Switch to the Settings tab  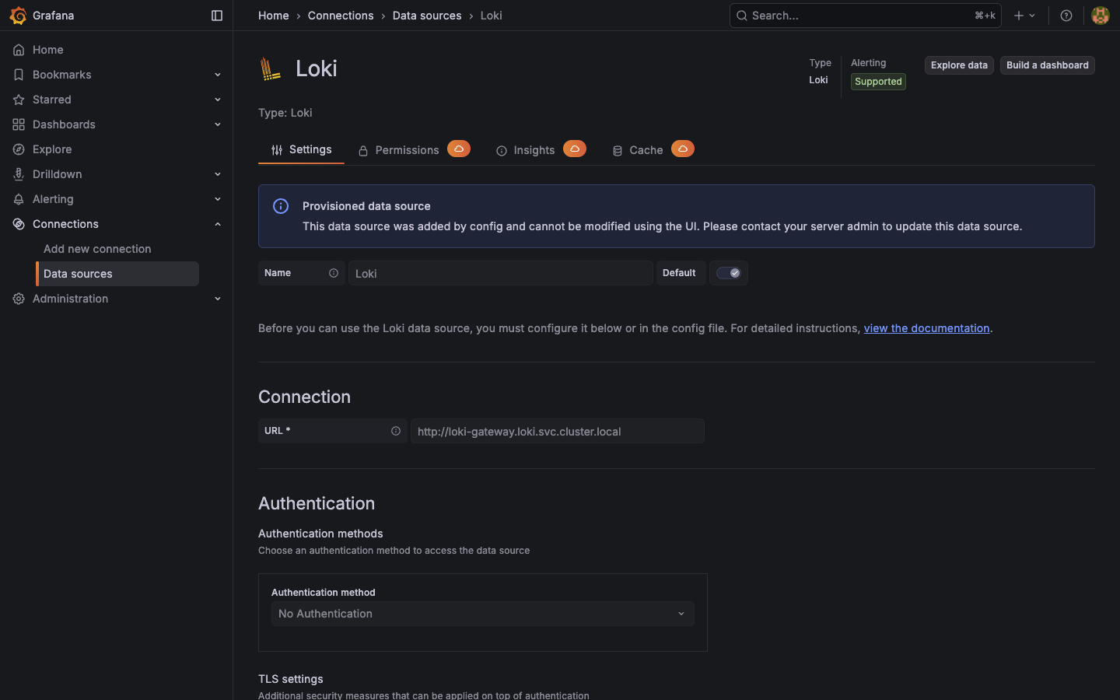click(x=301, y=149)
